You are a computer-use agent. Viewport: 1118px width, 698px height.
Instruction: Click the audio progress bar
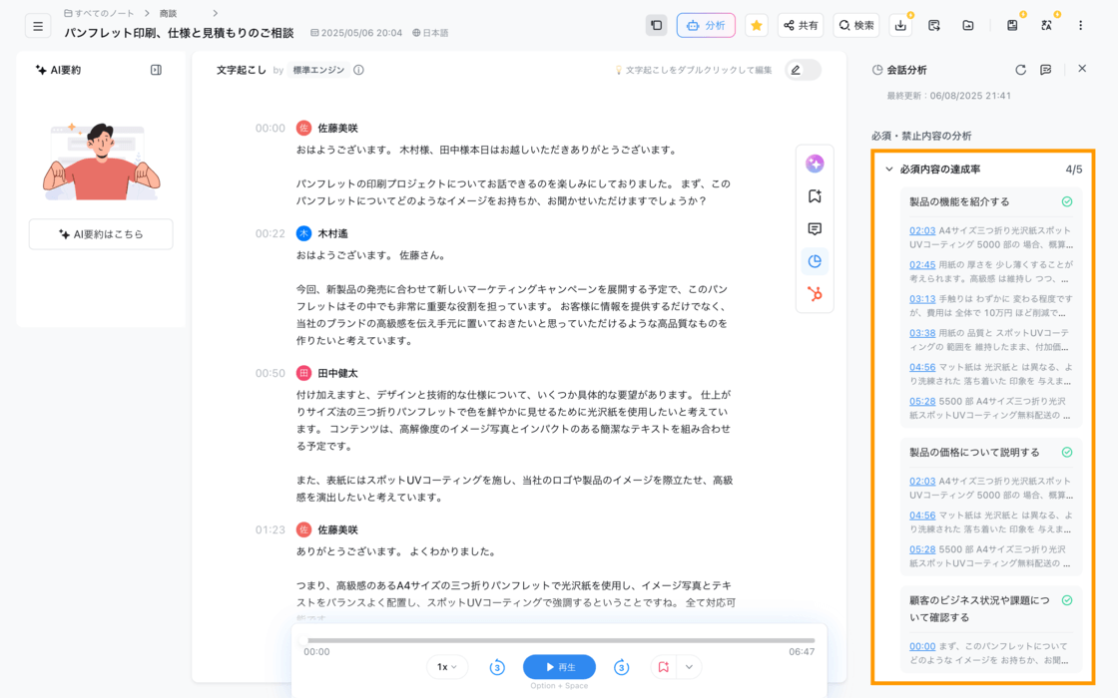pos(560,640)
